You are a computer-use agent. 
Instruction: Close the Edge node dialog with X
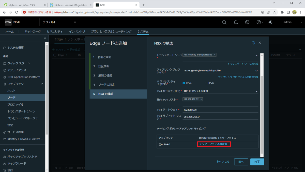tap(260, 43)
